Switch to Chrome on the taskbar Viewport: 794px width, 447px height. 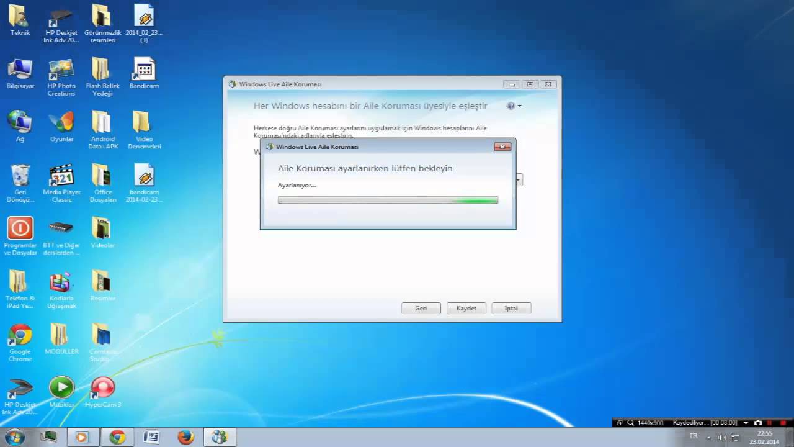click(x=117, y=437)
